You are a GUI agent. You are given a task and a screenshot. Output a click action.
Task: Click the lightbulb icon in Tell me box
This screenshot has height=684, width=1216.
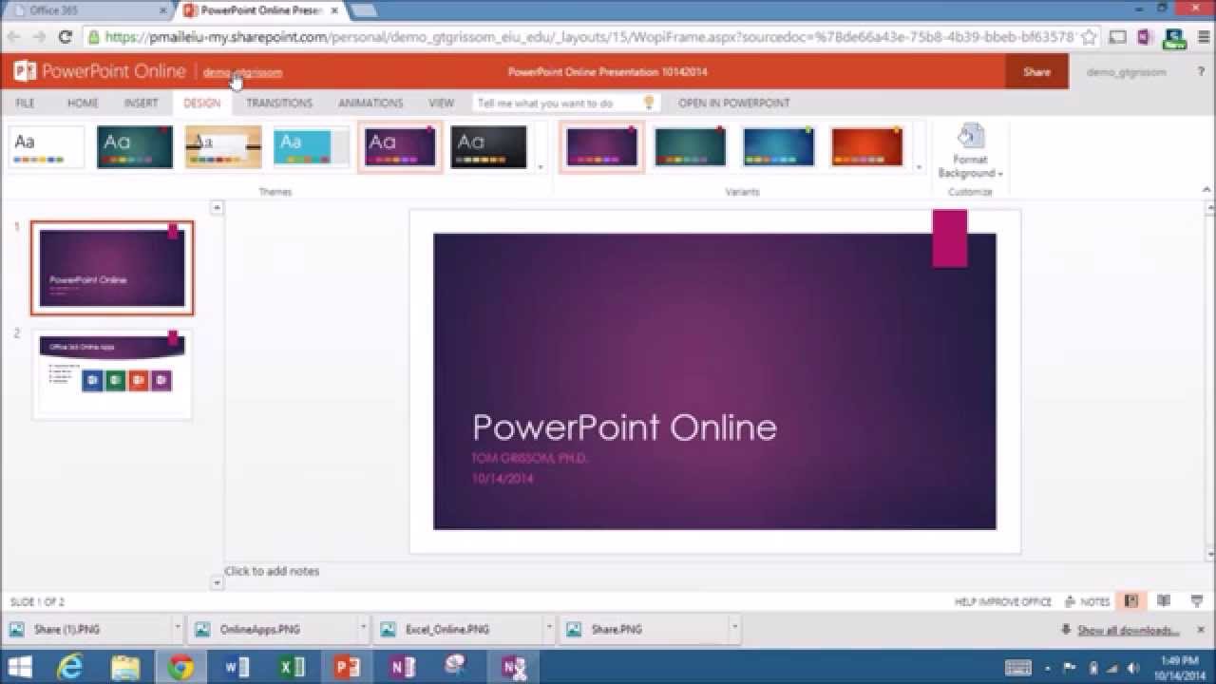[x=650, y=103]
